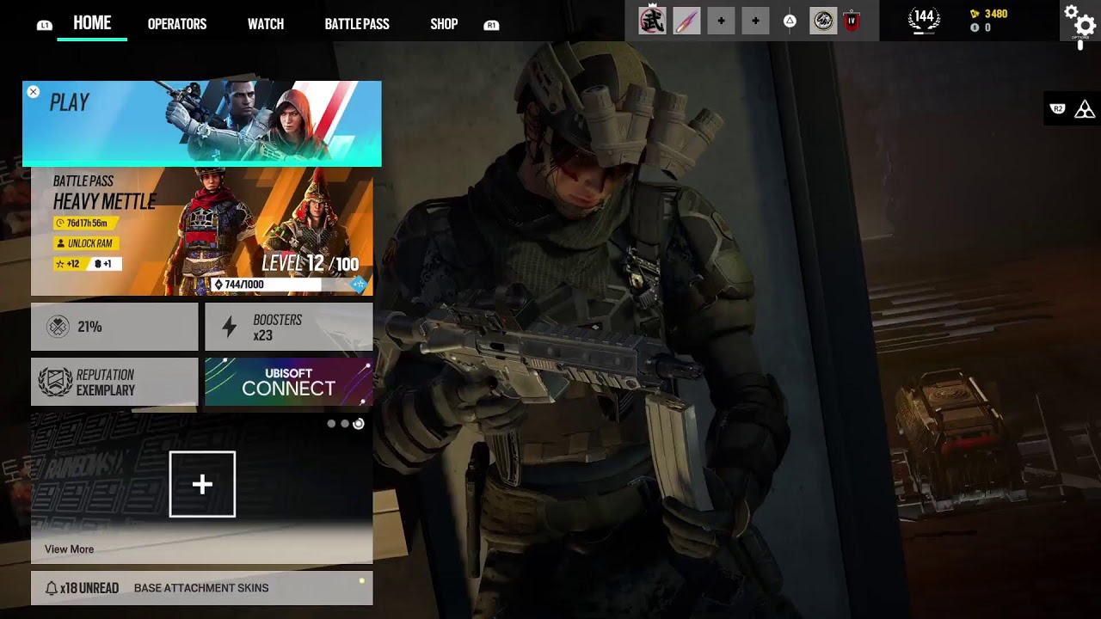Image resolution: width=1101 pixels, height=619 pixels.
Task: Switch to the HOME tab
Action: [x=92, y=23]
